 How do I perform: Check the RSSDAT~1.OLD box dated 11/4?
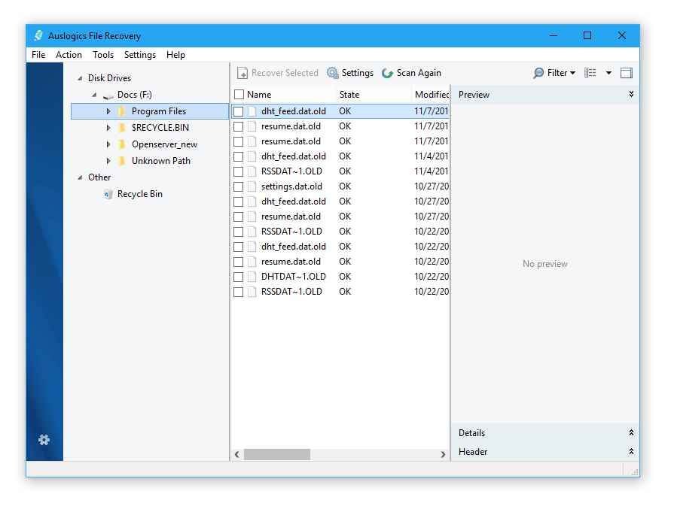239,171
